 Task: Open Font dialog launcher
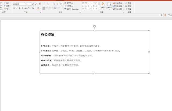pos(41,12)
